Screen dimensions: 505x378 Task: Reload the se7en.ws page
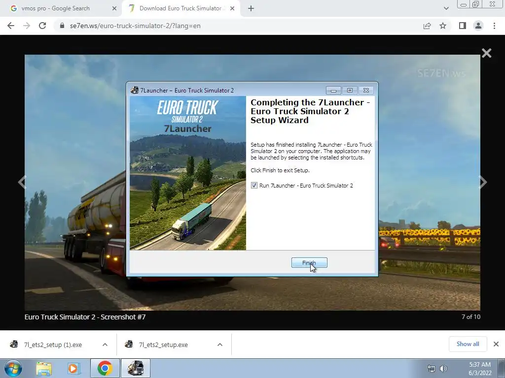pyautogui.click(x=42, y=26)
